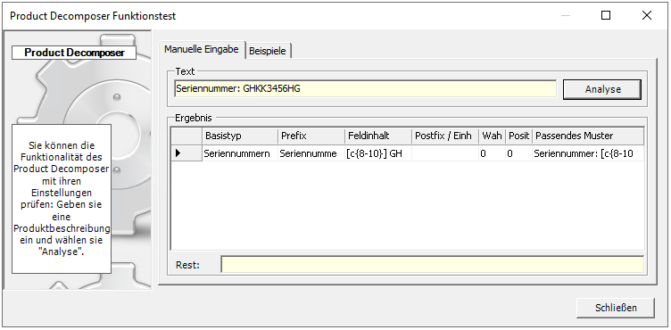Click the Schließen button
671x330 pixels.
(616, 308)
